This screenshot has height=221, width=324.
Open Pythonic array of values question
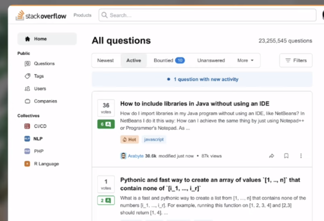click(x=210, y=184)
